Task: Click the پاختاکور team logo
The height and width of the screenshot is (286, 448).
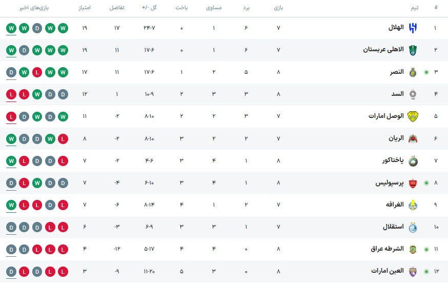Action: tap(413, 161)
